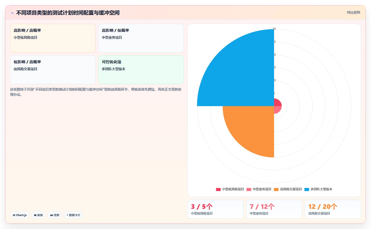This screenshot has height=229, width=371.
Task: Toggle 多团队大型版本 legend swatch
Action: click(x=307, y=189)
